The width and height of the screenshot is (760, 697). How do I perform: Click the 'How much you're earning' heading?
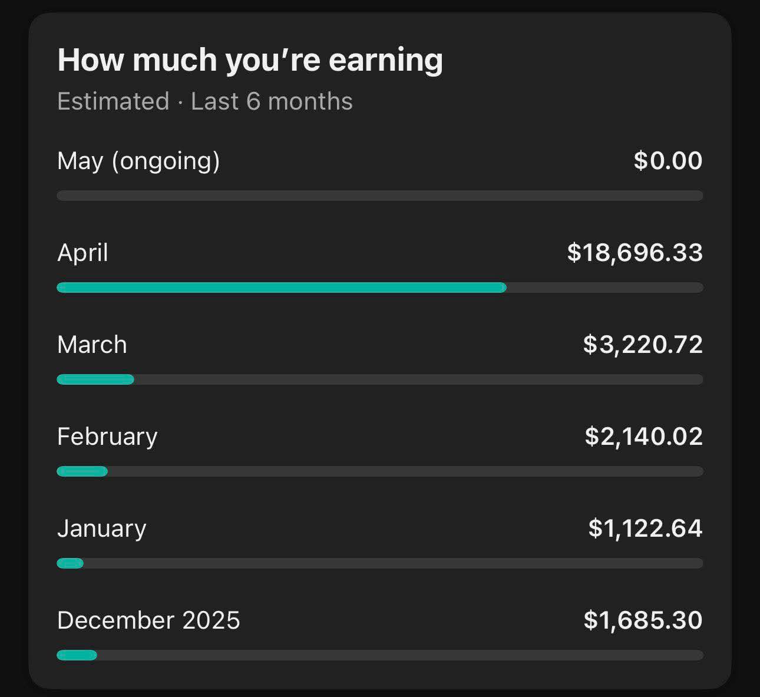[250, 61]
